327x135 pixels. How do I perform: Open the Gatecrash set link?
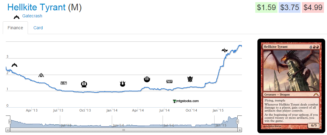[x=32, y=16]
